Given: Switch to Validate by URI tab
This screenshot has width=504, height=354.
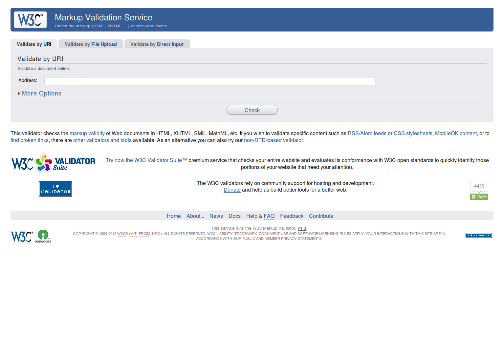Looking at the screenshot, I should tap(34, 44).
